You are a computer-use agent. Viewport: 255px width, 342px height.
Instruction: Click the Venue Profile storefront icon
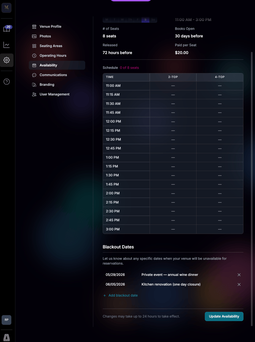tap(34, 27)
